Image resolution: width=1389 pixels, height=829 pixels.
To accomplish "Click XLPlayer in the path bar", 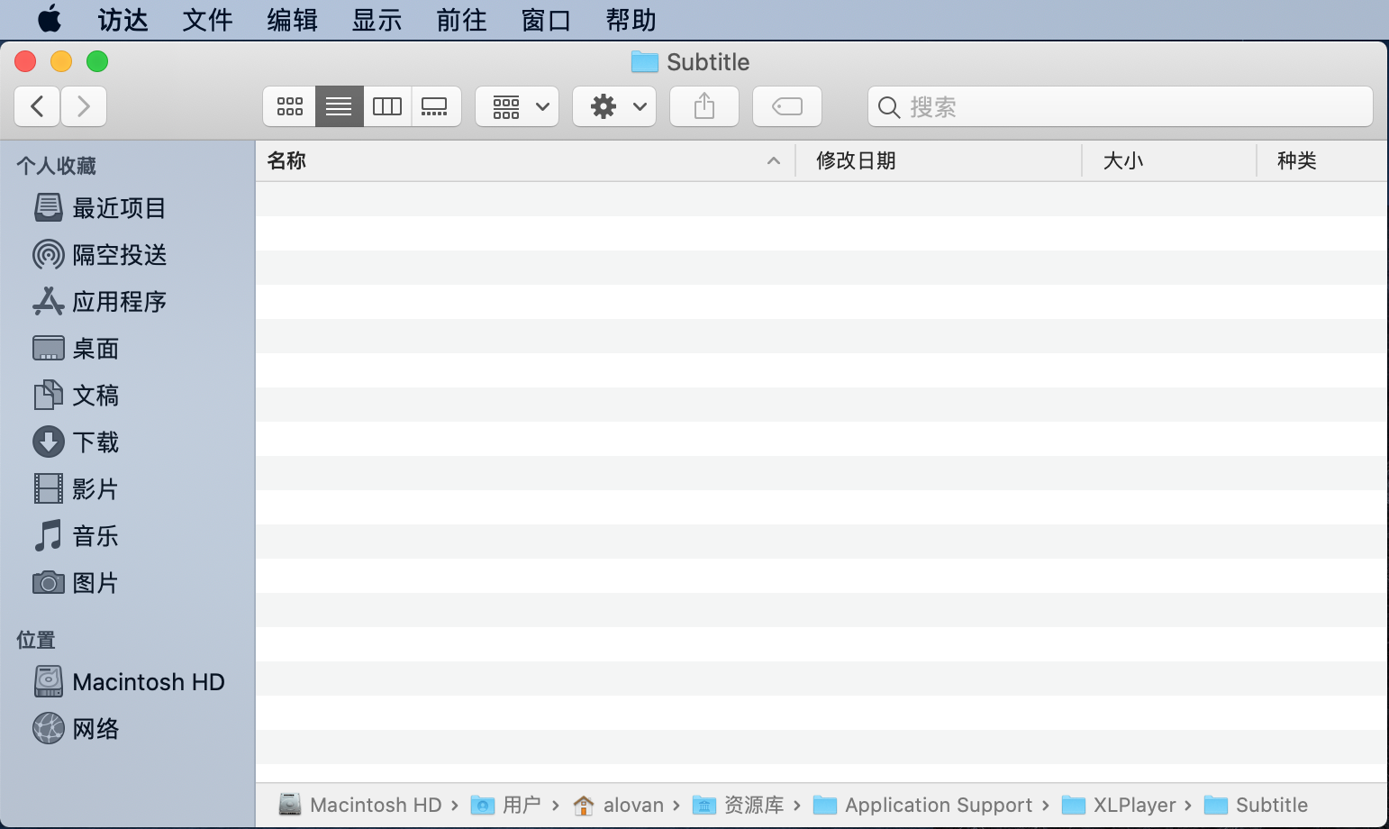I will tap(1133, 805).
